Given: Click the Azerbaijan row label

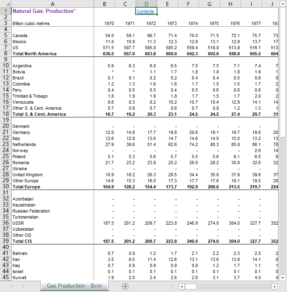Looking at the screenshot, I should click(23, 199).
